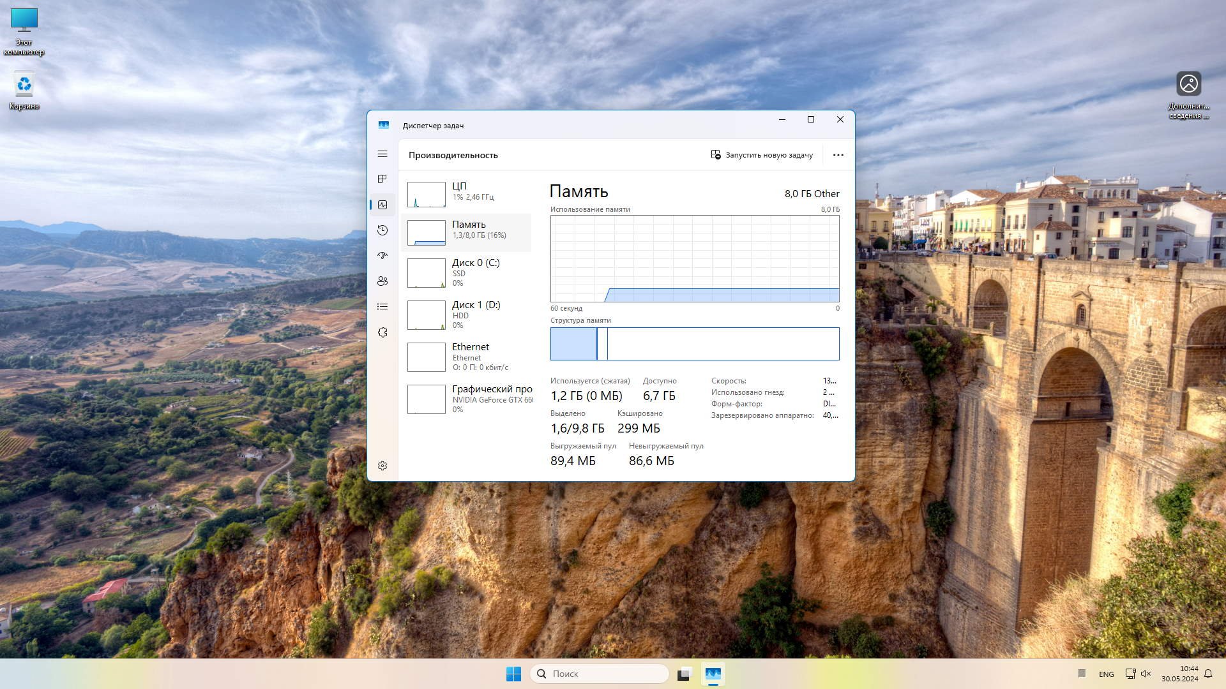
Task: Click the taskbar search field
Action: 600,674
